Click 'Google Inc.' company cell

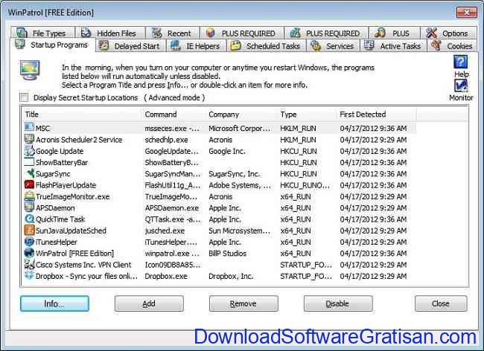227,151
